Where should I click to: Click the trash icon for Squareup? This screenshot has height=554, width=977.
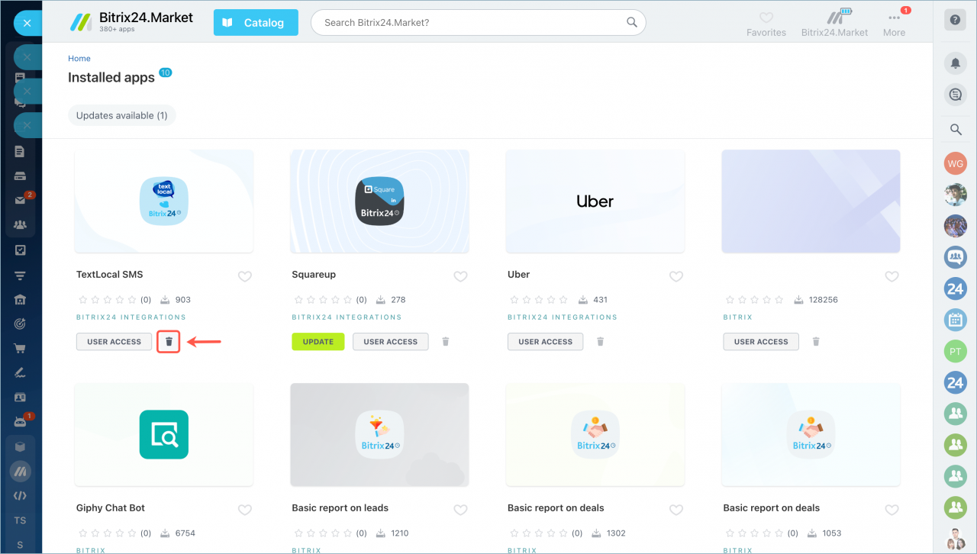pos(446,341)
